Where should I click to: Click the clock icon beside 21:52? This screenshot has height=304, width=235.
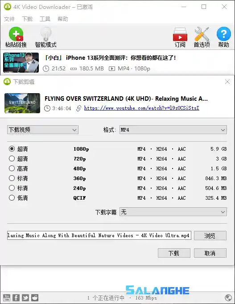46,69
